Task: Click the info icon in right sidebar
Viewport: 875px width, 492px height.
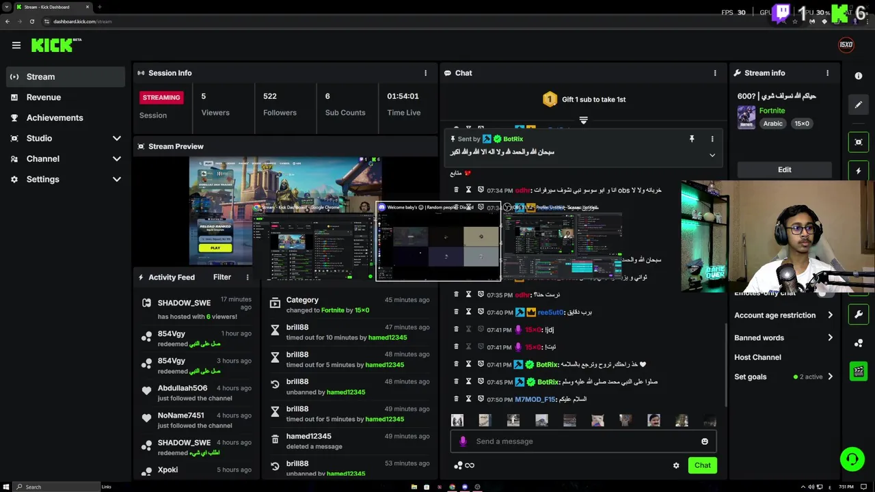Action: point(859,76)
